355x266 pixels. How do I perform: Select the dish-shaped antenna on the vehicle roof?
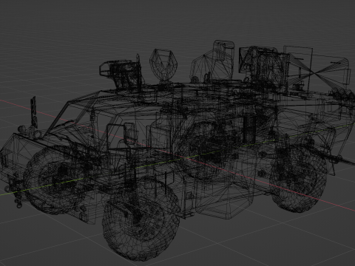163,65
